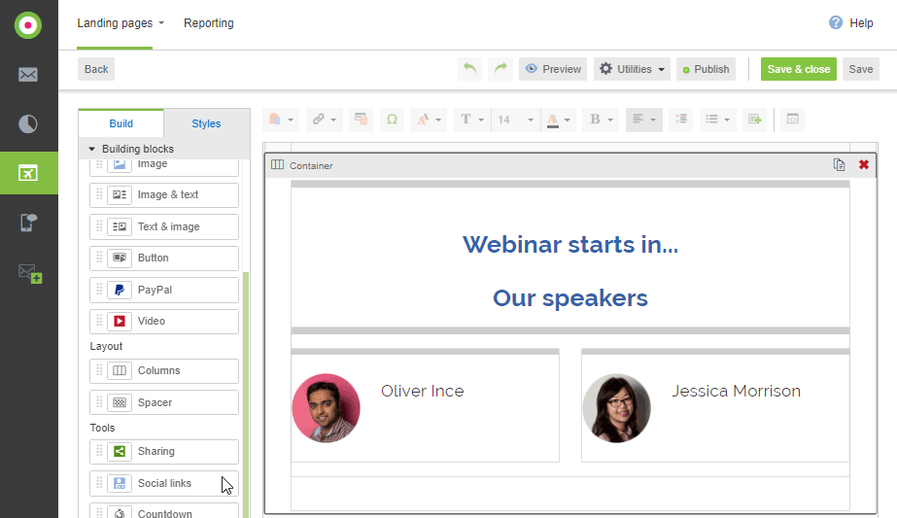
Task: Open the Reporting menu item
Action: (x=208, y=22)
